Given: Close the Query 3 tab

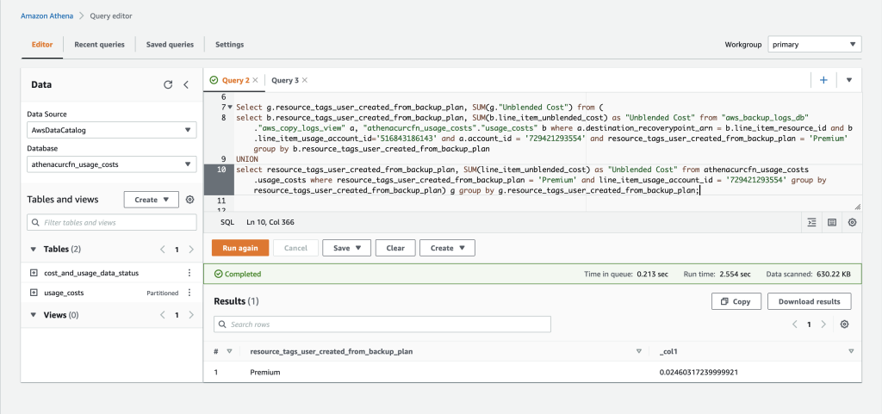Looking at the screenshot, I should pyautogui.click(x=305, y=80).
